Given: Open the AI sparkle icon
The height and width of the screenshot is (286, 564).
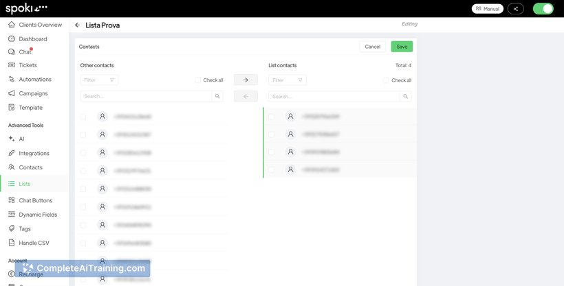Looking at the screenshot, I should pos(12,139).
